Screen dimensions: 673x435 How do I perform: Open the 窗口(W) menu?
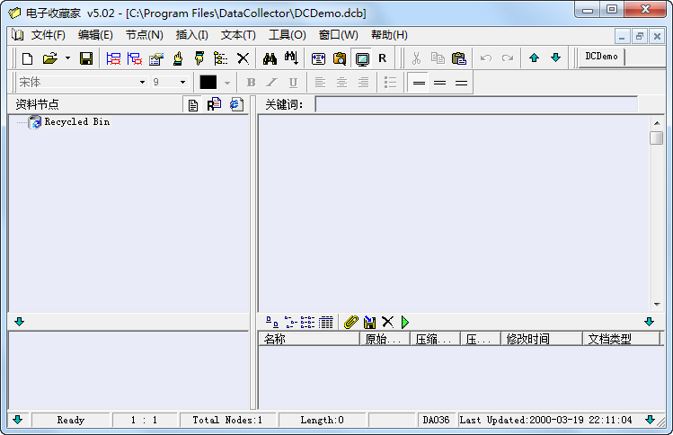(x=339, y=35)
